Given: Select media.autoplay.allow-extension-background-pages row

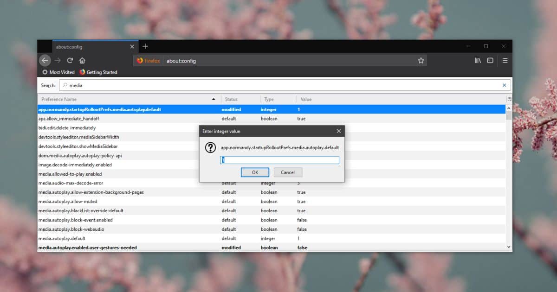Looking at the screenshot, I should click(x=272, y=192).
